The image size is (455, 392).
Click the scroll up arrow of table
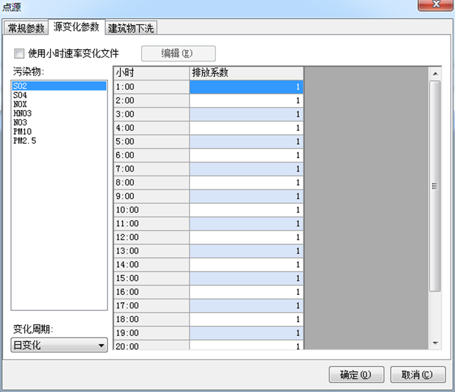[x=435, y=73]
